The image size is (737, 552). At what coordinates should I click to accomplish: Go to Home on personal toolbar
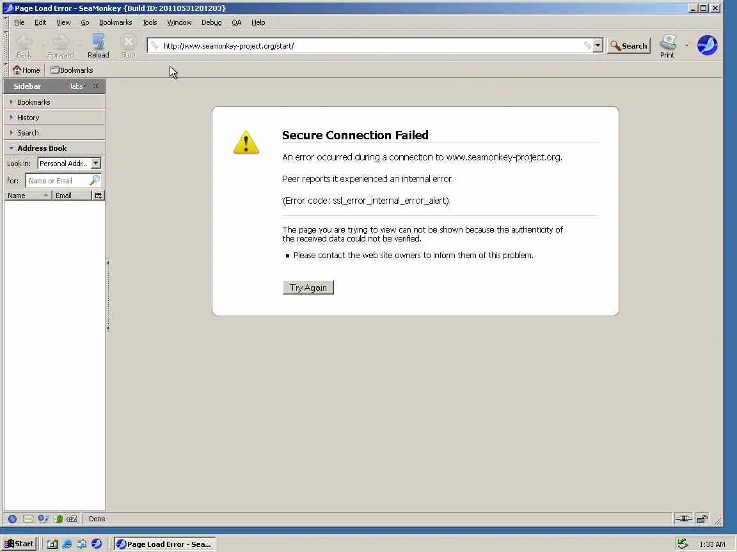point(26,70)
